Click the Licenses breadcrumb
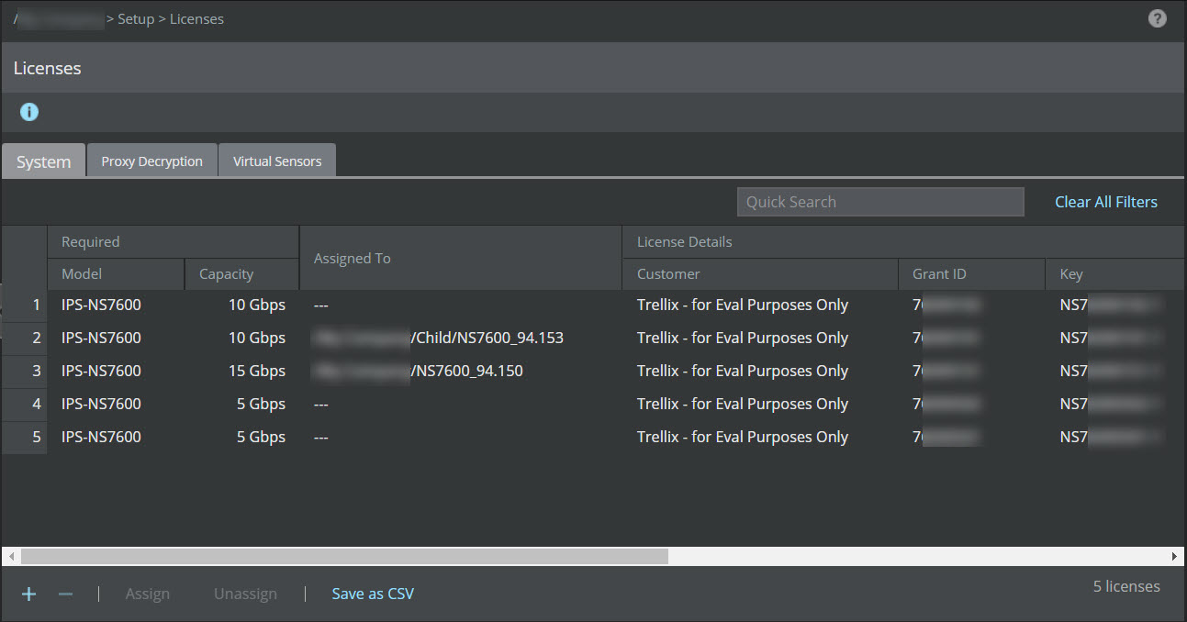This screenshot has width=1187, height=622. [x=196, y=18]
